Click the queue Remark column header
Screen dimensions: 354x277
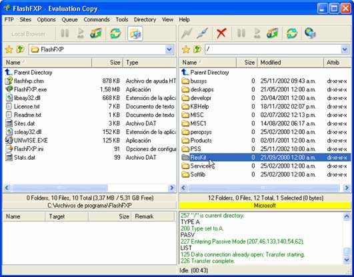153,216
